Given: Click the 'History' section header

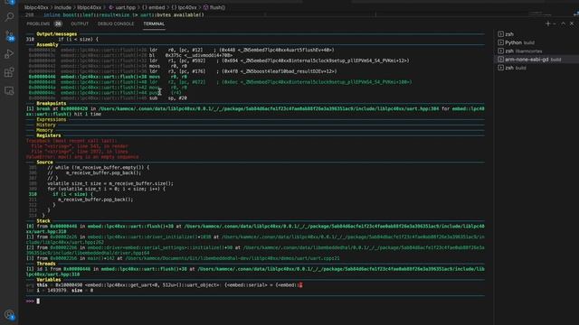Looking at the screenshot, I should tap(46, 125).
